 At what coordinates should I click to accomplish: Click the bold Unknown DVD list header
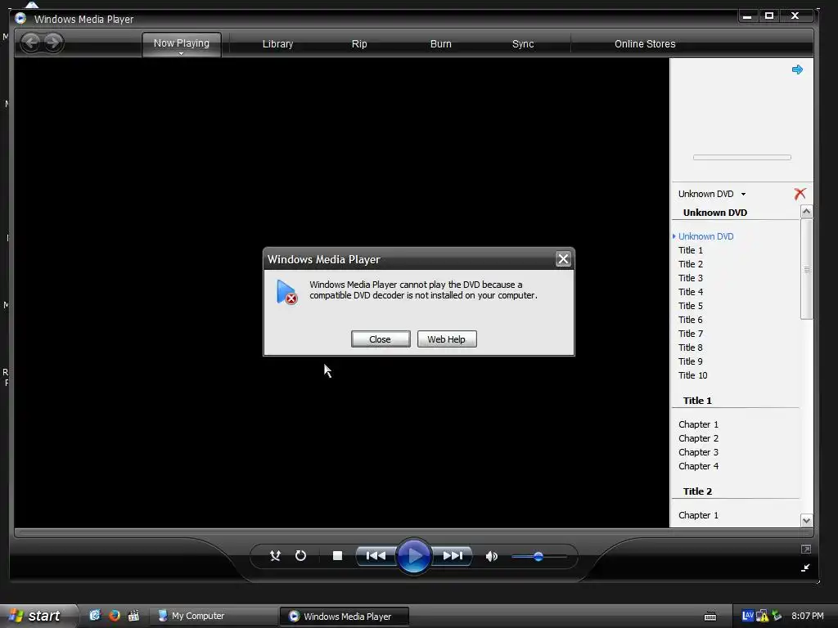[714, 212]
